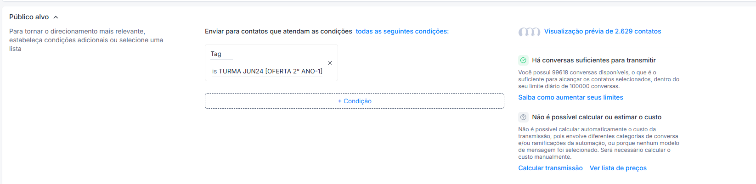Click the cost explanation paragraph under the question icon
Screen dimensions: 756x184
click(x=599, y=143)
